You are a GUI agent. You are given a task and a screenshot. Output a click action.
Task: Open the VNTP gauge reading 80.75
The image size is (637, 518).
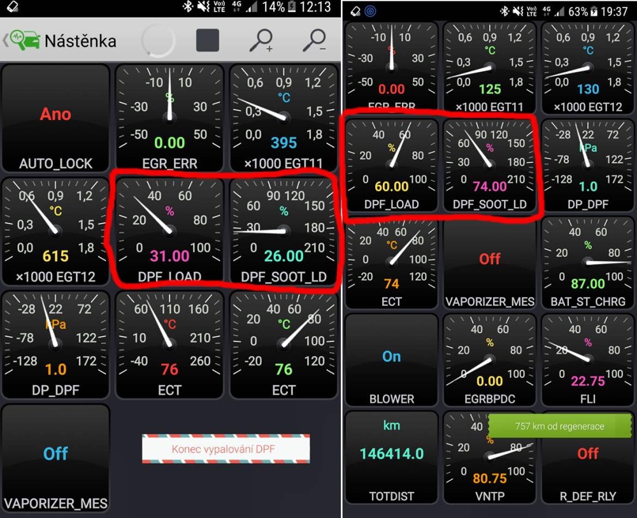click(x=489, y=457)
